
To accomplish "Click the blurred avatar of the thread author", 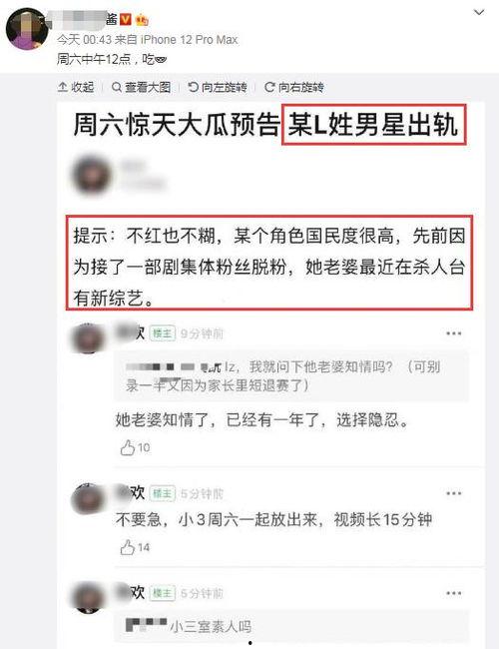I will (91, 175).
